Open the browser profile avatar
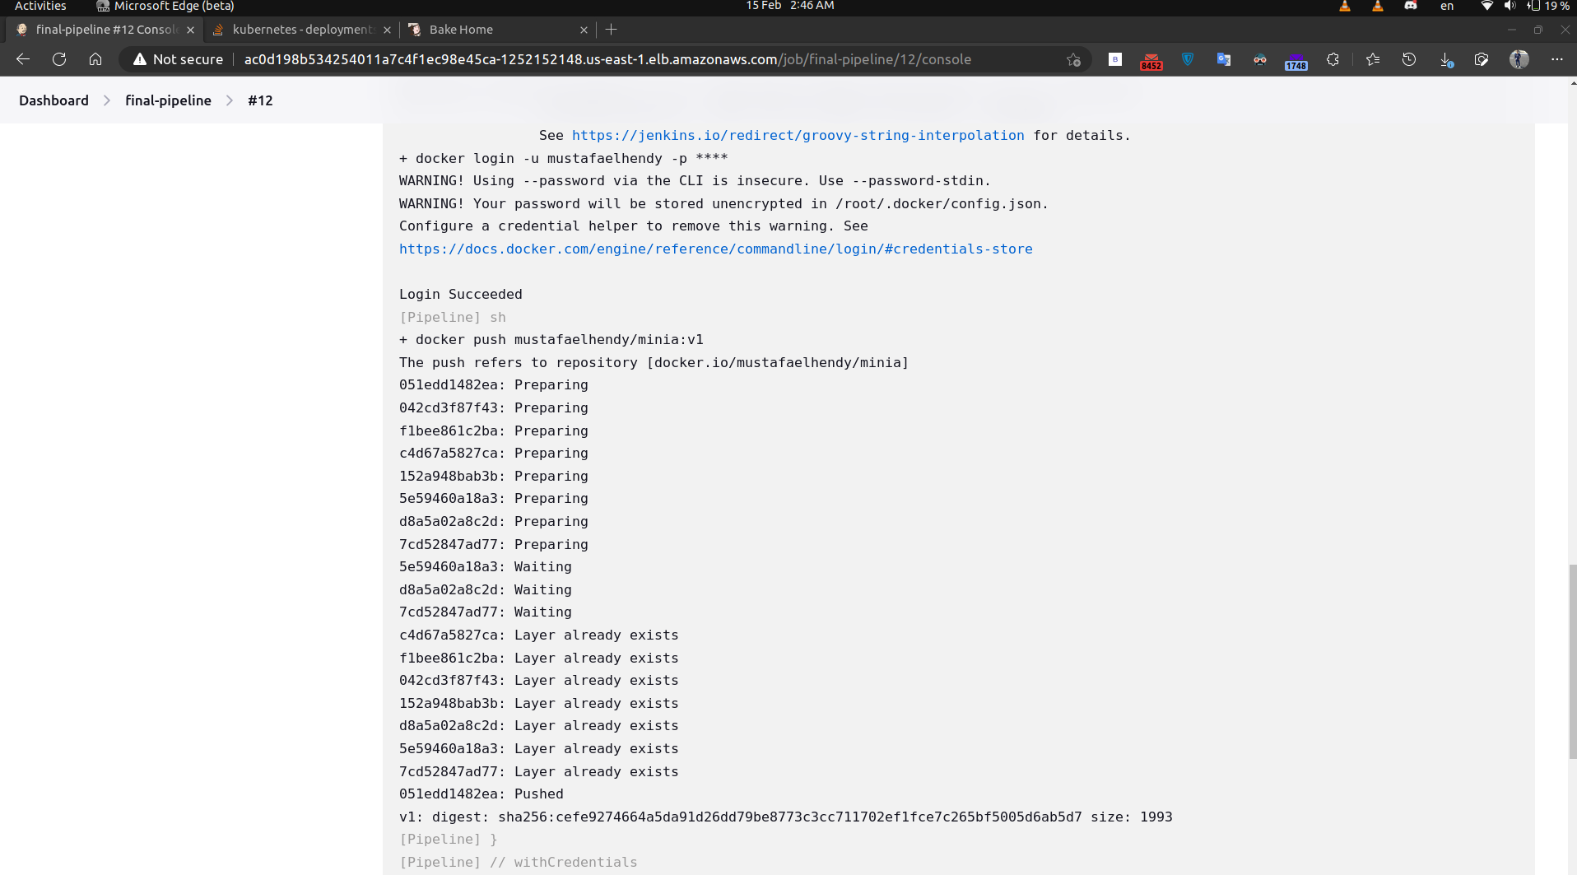This screenshot has height=875, width=1577. tap(1520, 59)
